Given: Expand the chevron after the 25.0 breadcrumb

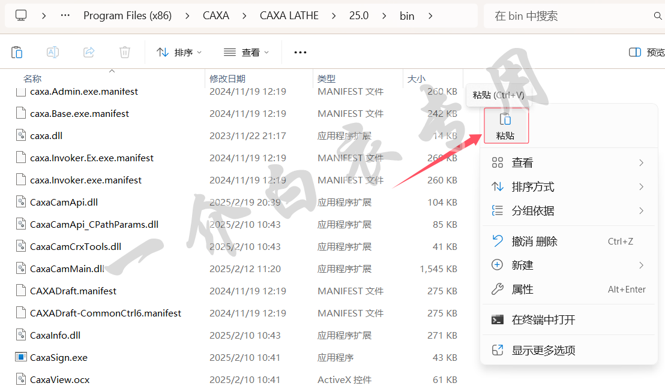Looking at the screenshot, I should pos(384,16).
